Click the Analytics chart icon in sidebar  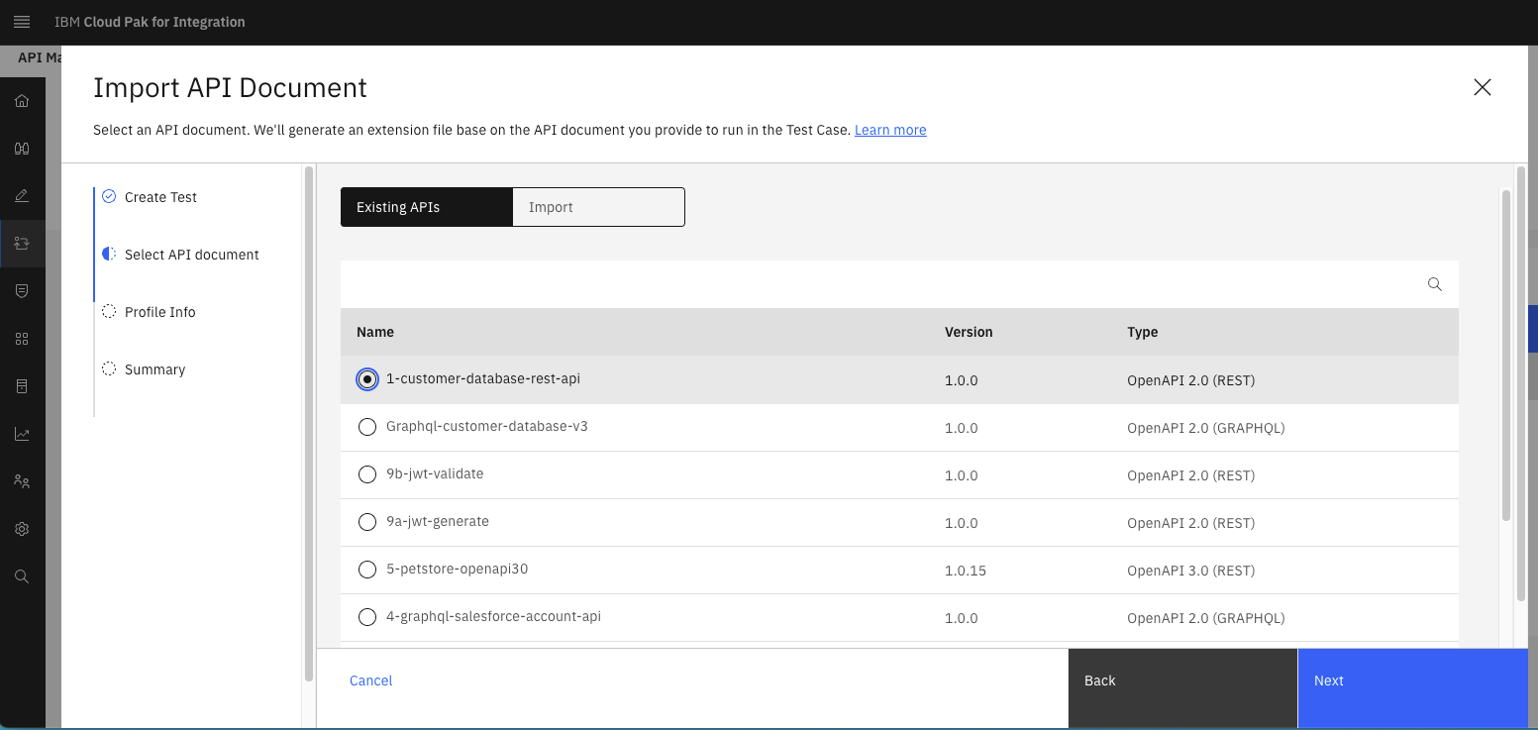pos(22,434)
